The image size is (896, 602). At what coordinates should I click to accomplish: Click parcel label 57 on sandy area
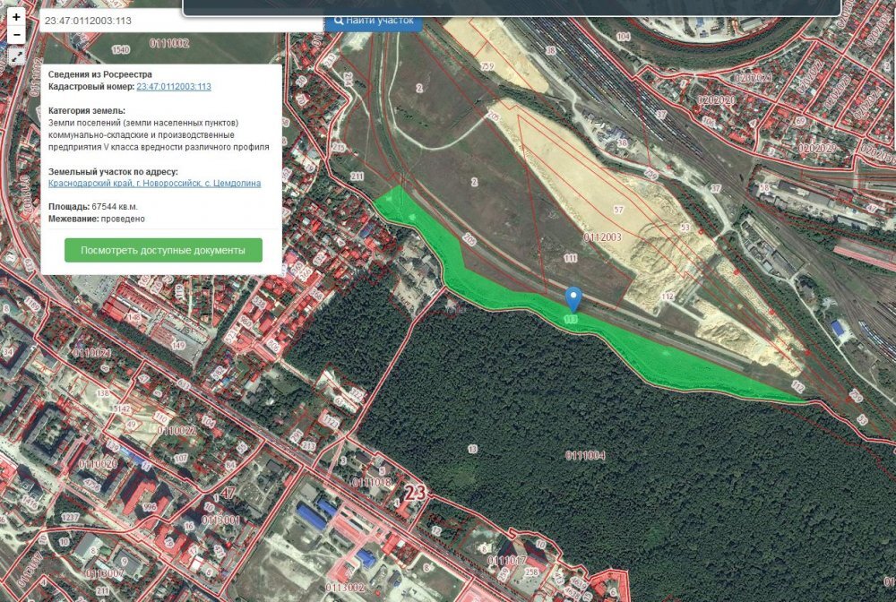pos(618,210)
